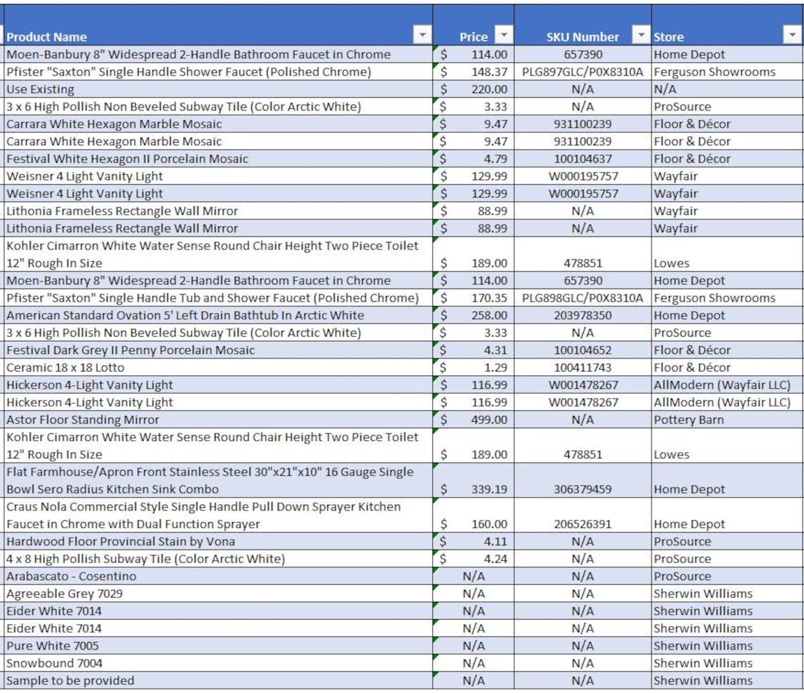The width and height of the screenshot is (804, 693).
Task: Select the Sample to be provided cell
Action: click(218, 680)
